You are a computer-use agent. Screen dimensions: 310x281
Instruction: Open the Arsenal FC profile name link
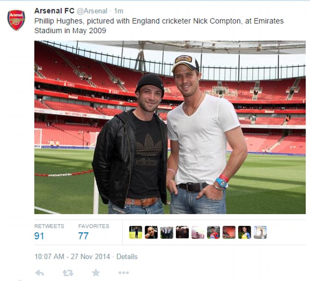(x=53, y=11)
